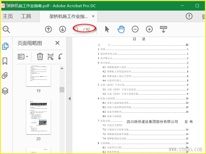Select the 架桥机施工作业指... document tab
Image resolution: width=206 pixels, height=154 pixels.
[68, 16]
